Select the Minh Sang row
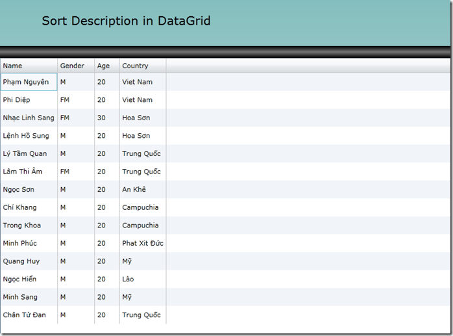The width and height of the screenshot is (453, 336). pyautogui.click(x=29, y=297)
